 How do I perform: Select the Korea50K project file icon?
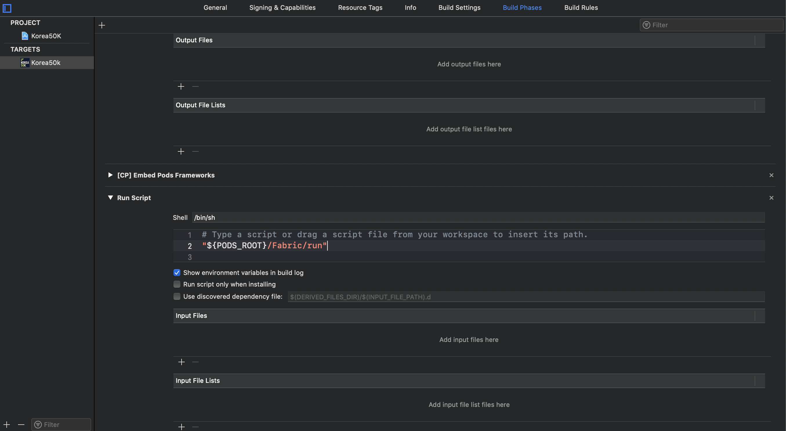(x=25, y=36)
